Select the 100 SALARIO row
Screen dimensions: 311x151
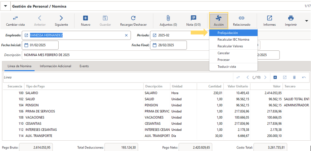point(156,93)
